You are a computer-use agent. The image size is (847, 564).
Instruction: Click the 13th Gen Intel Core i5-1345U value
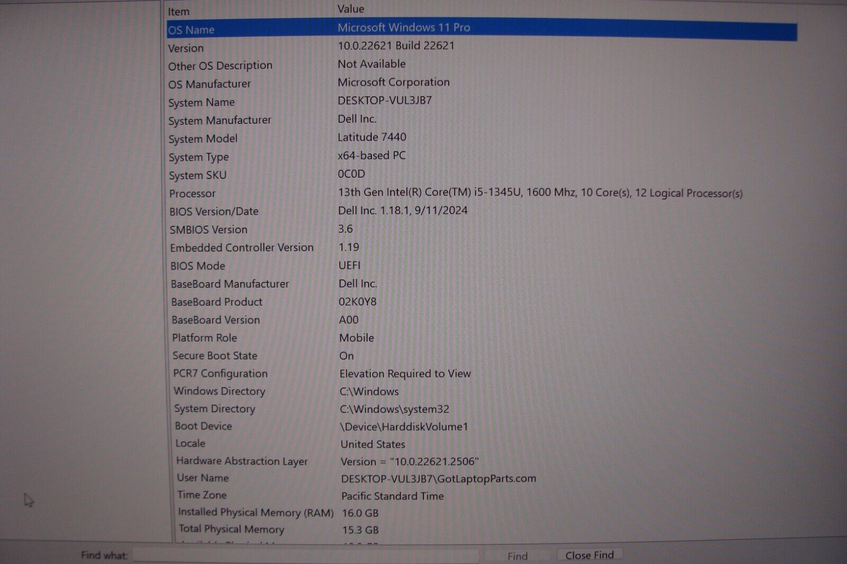540,193
